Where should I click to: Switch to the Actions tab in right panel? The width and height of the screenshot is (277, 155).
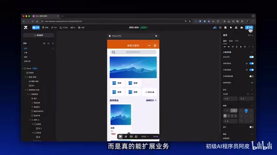pos(237,41)
